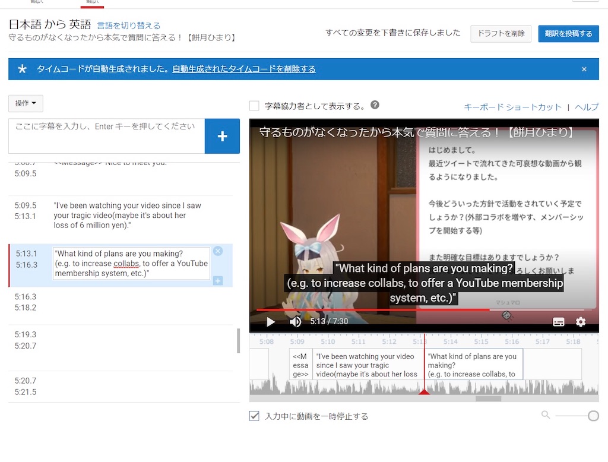This screenshot has width=608, height=462.
Task: Click 自動生成されたタイムコードを削除する link
Action: (244, 69)
